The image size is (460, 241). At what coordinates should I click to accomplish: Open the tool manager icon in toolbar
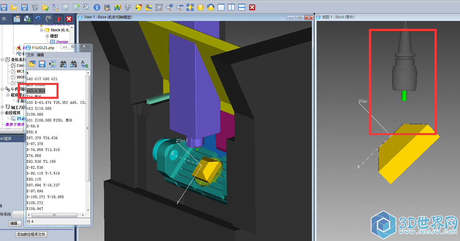35,7
